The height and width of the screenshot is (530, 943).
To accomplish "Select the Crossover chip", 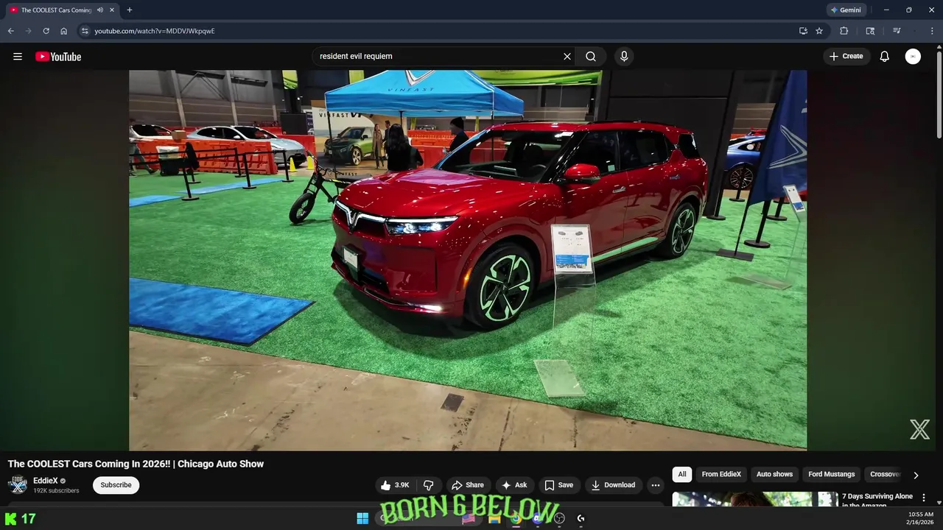I will click(885, 474).
